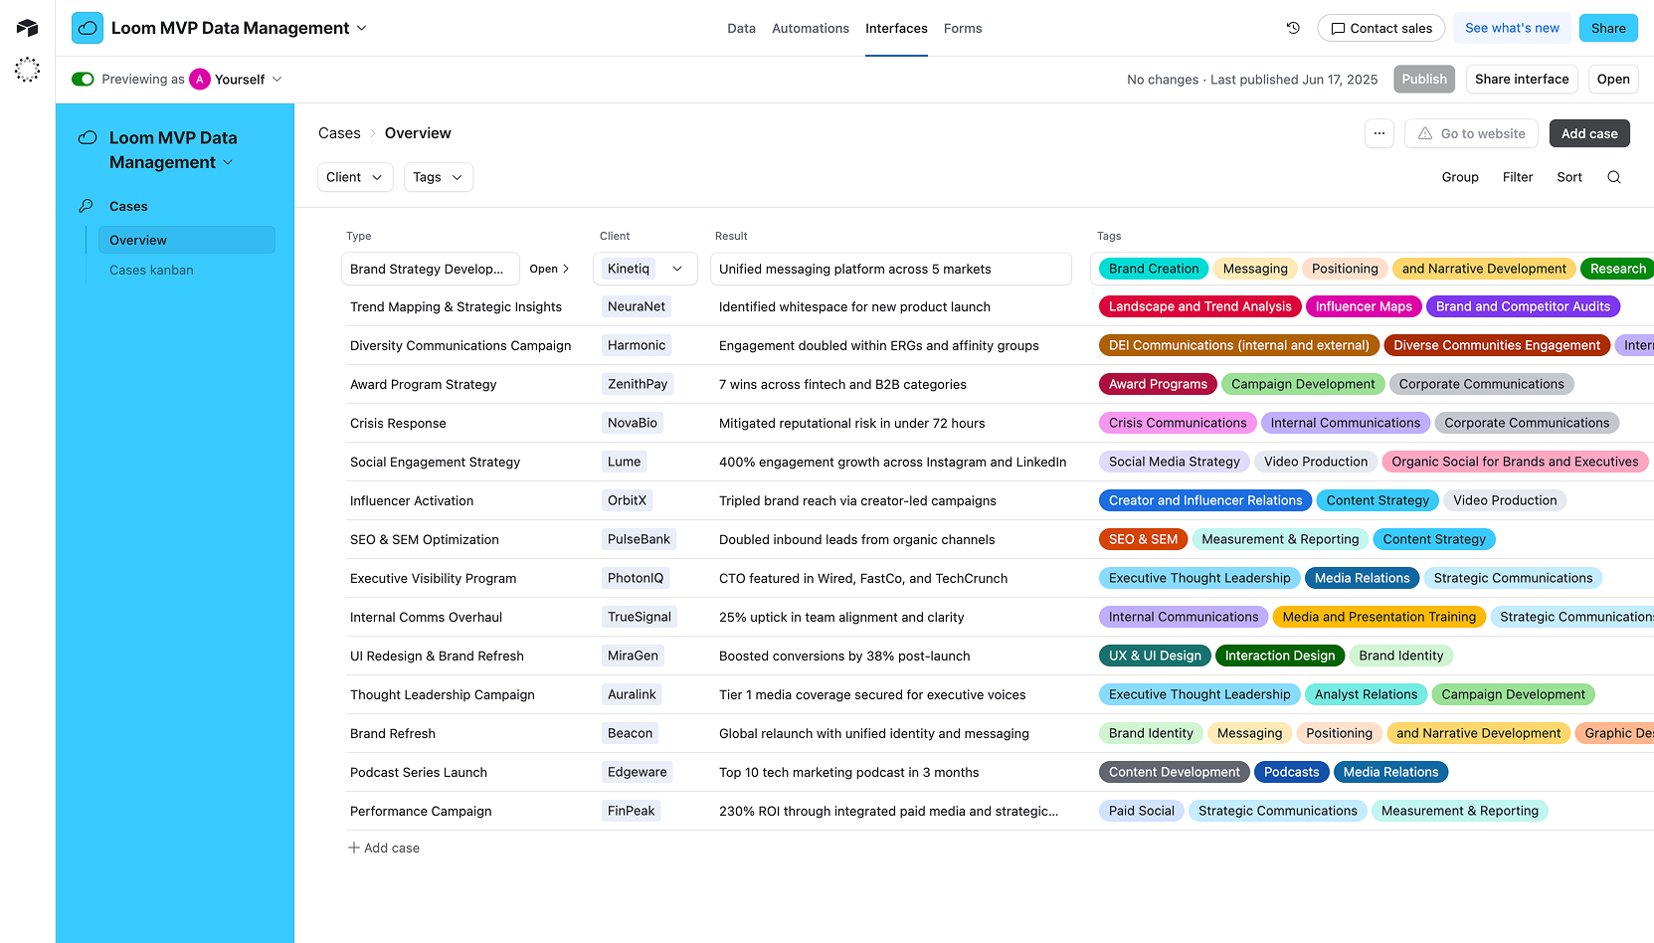
Task: Open the three-dot more options menu
Action: point(1379,133)
